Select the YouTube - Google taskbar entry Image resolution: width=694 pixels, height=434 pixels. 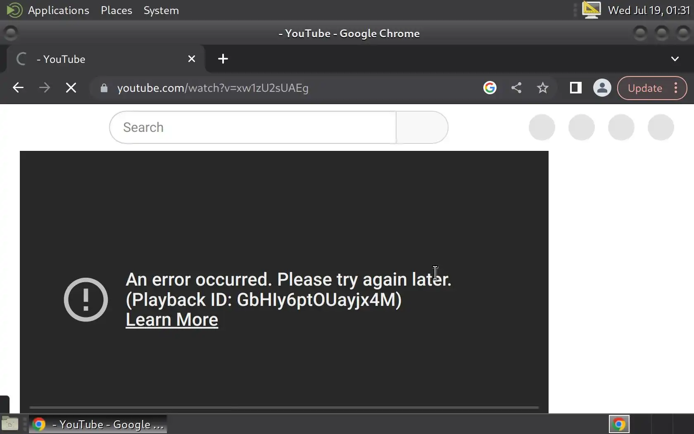point(98,424)
